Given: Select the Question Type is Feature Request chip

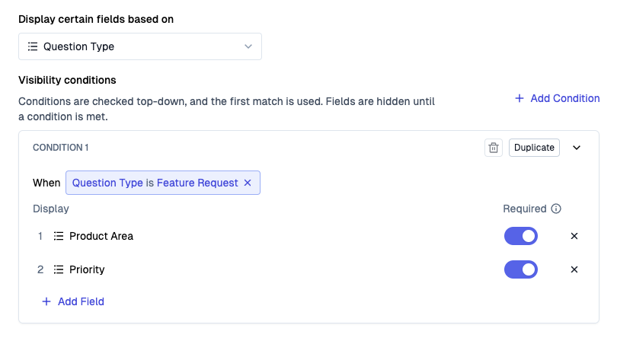Looking at the screenshot, I should pyautogui.click(x=163, y=183).
